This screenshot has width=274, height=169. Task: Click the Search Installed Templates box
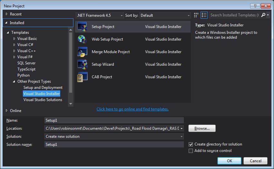(234, 15)
